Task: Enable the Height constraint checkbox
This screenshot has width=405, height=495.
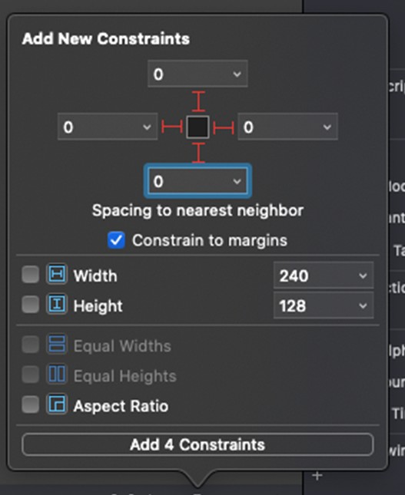Action: [30, 305]
